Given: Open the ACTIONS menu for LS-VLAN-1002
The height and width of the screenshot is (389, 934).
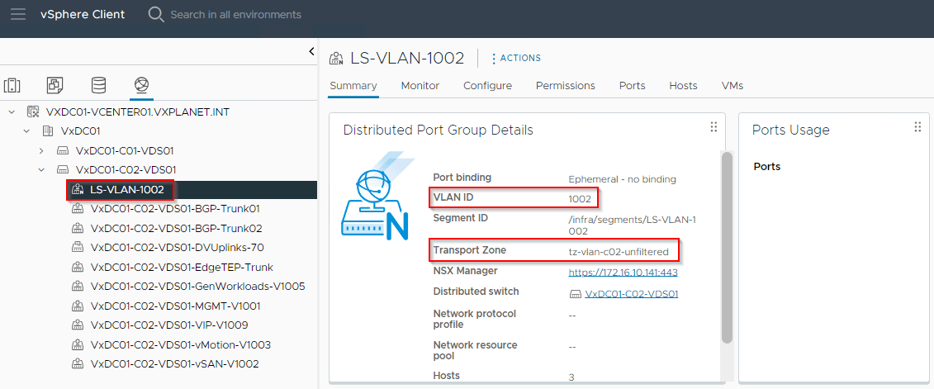Looking at the screenshot, I should pyautogui.click(x=516, y=58).
